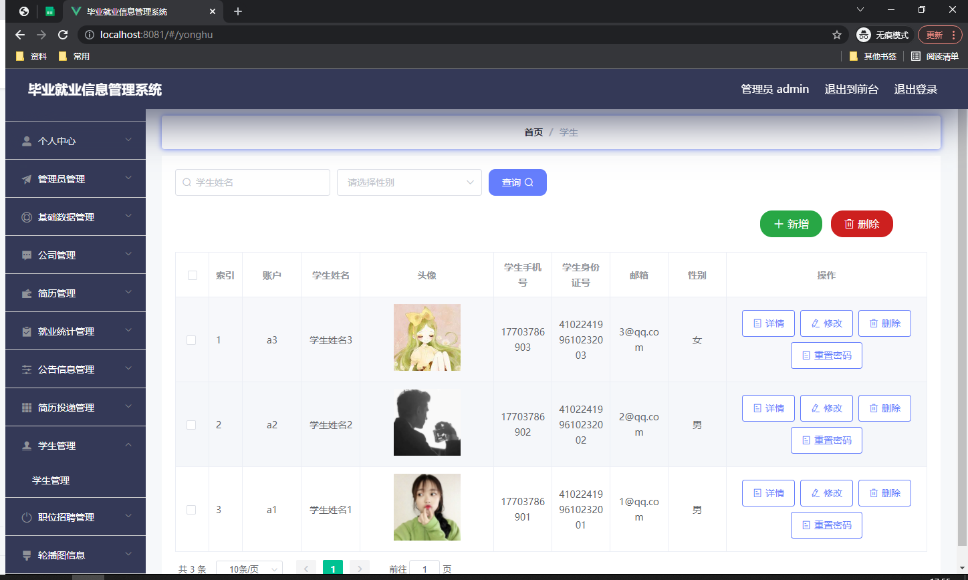
Task: Click 退出到前台 in top navigation
Action: pos(852,89)
